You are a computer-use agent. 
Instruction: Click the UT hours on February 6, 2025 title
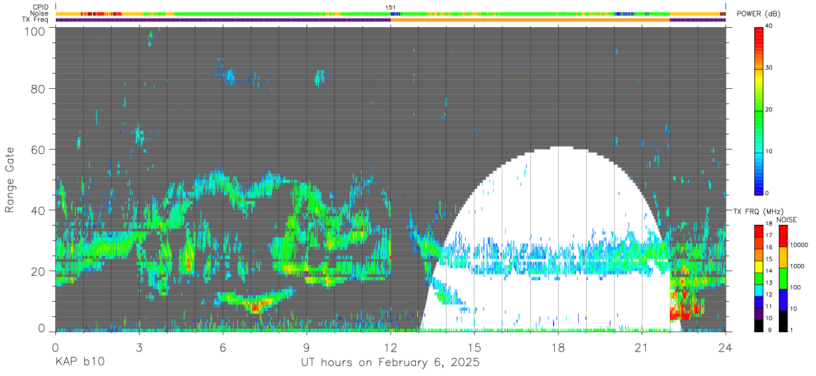click(x=391, y=363)
